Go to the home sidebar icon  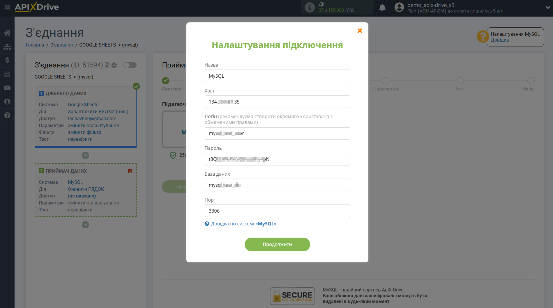coord(7,33)
